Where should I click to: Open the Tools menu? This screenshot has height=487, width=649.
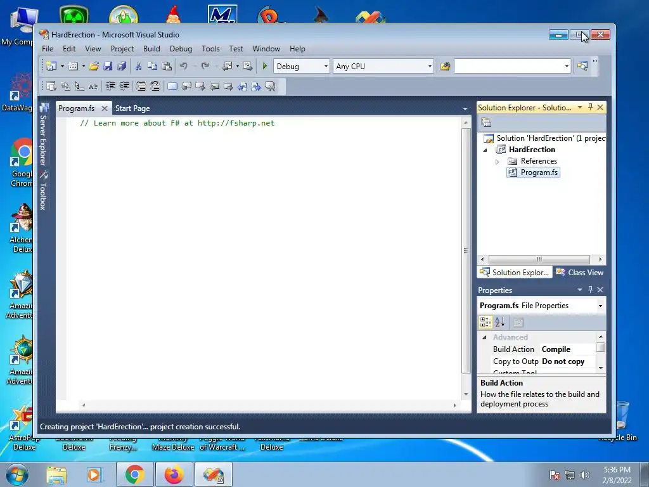point(210,49)
